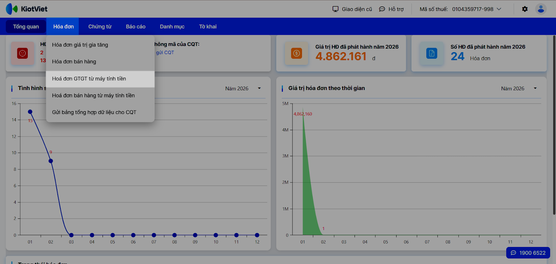Expand the tax code dropdown chevron

[x=499, y=9]
